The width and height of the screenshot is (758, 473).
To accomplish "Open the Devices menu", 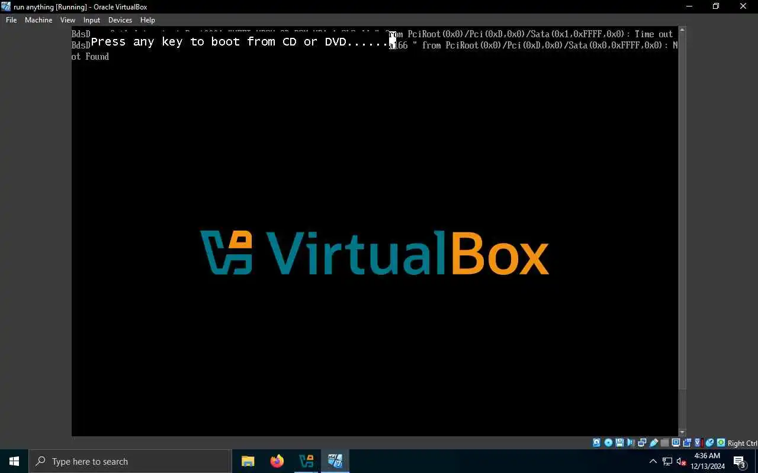I will [x=120, y=20].
